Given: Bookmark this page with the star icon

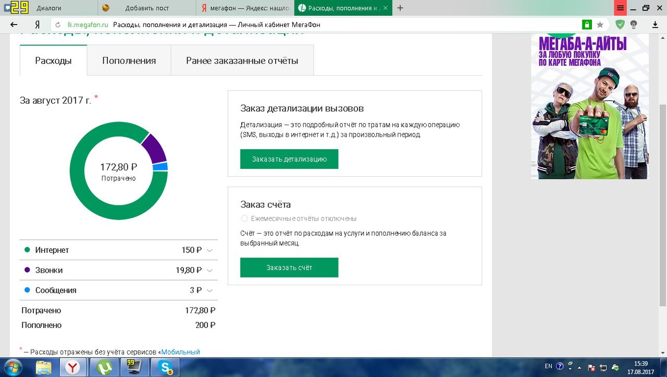Looking at the screenshot, I should pyautogui.click(x=600, y=25).
